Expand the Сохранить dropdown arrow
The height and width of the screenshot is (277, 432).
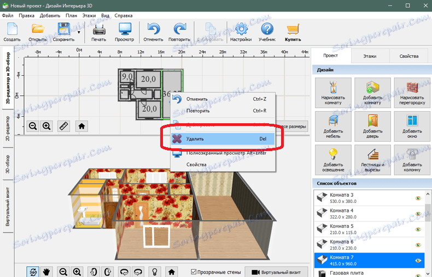click(79, 32)
